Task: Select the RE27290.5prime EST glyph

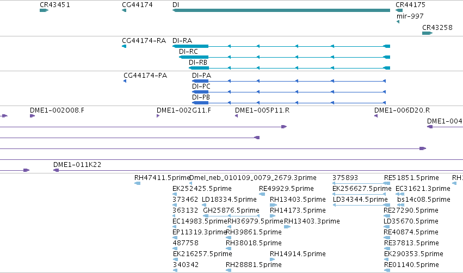Action: tap(387, 216)
